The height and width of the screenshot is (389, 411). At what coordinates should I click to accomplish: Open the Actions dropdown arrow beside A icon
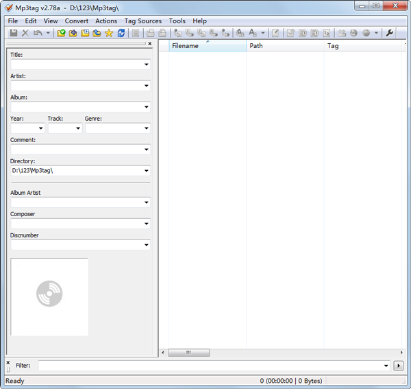click(x=263, y=33)
